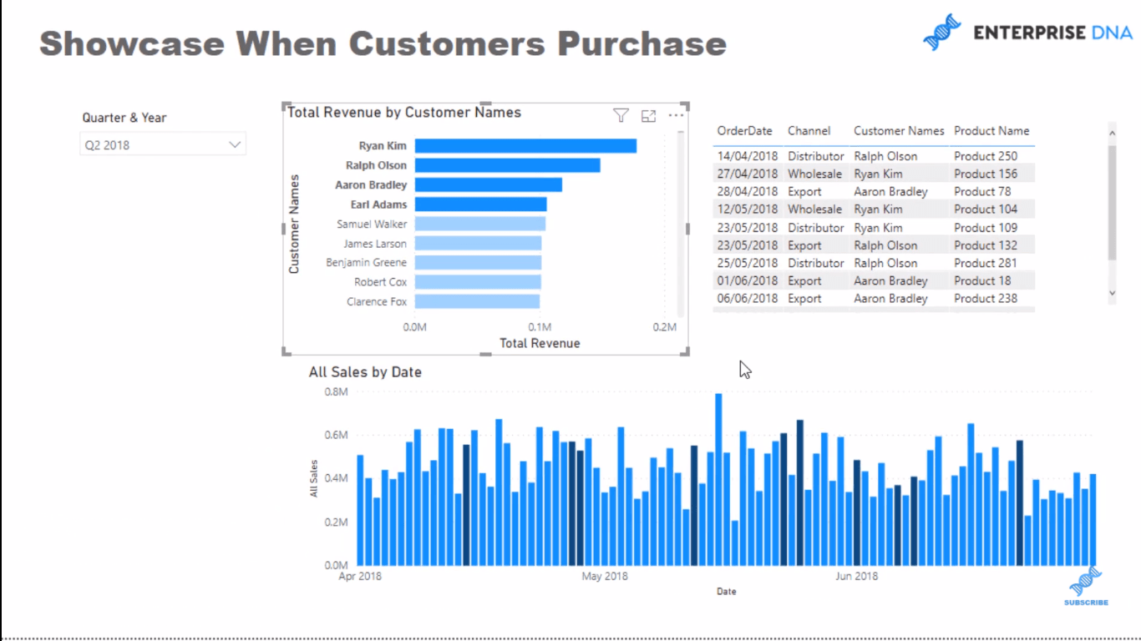Click the table's vertical scrollbar thumb

click(1112, 202)
